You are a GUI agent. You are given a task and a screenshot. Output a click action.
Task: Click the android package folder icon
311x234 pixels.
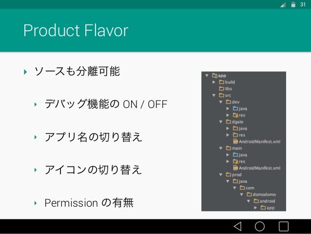(256, 201)
